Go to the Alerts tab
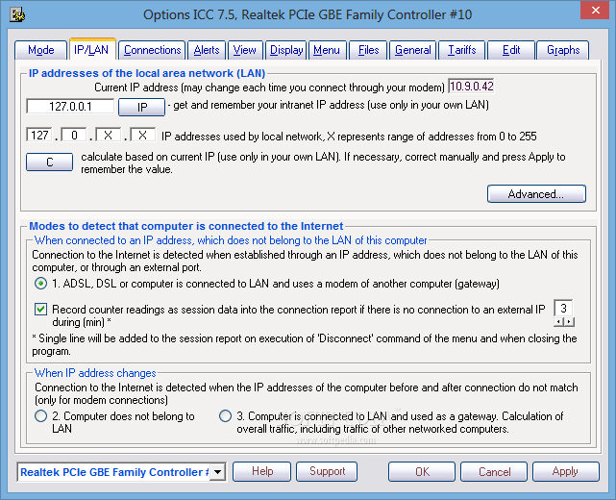The image size is (616, 500). coord(207,50)
